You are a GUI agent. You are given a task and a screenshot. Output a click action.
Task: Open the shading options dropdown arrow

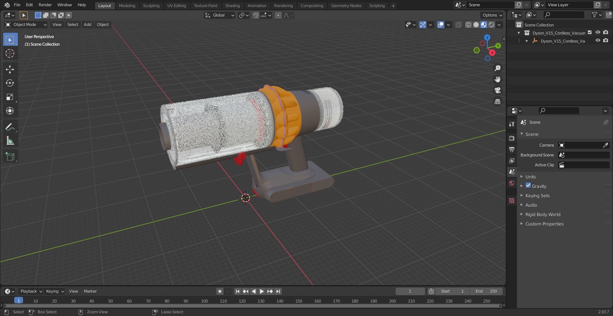pyautogui.click(x=499, y=25)
